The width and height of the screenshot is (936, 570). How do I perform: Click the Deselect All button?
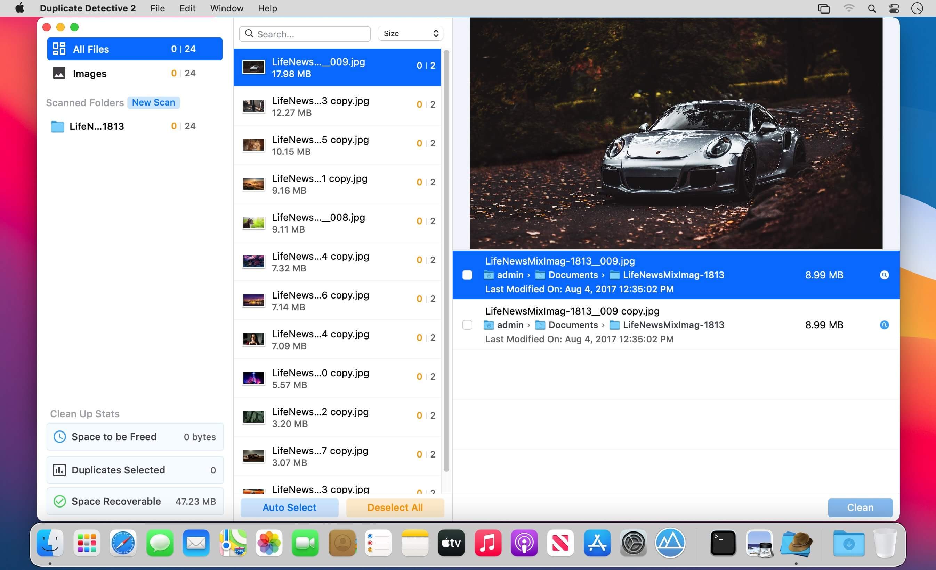(x=395, y=508)
